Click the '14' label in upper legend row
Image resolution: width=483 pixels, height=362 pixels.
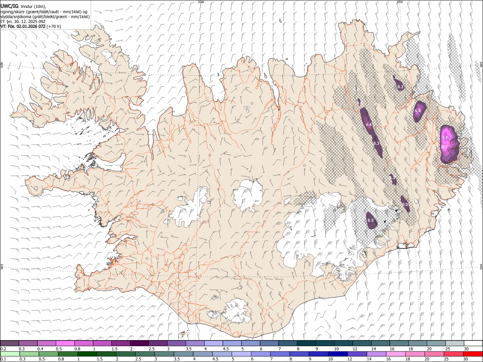coord(373,349)
